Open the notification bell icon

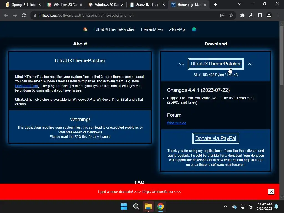pyautogui.click(x=277, y=206)
